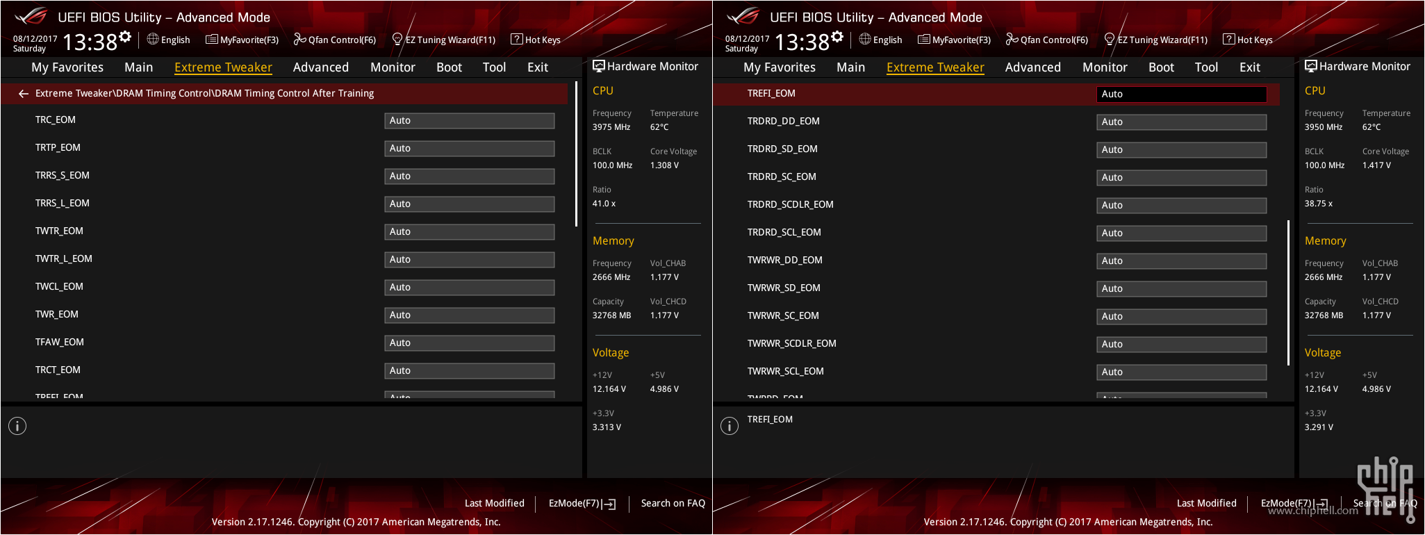
Task: Click MyFavorite(F3) list icon in right BIOS
Action: coord(924,40)
